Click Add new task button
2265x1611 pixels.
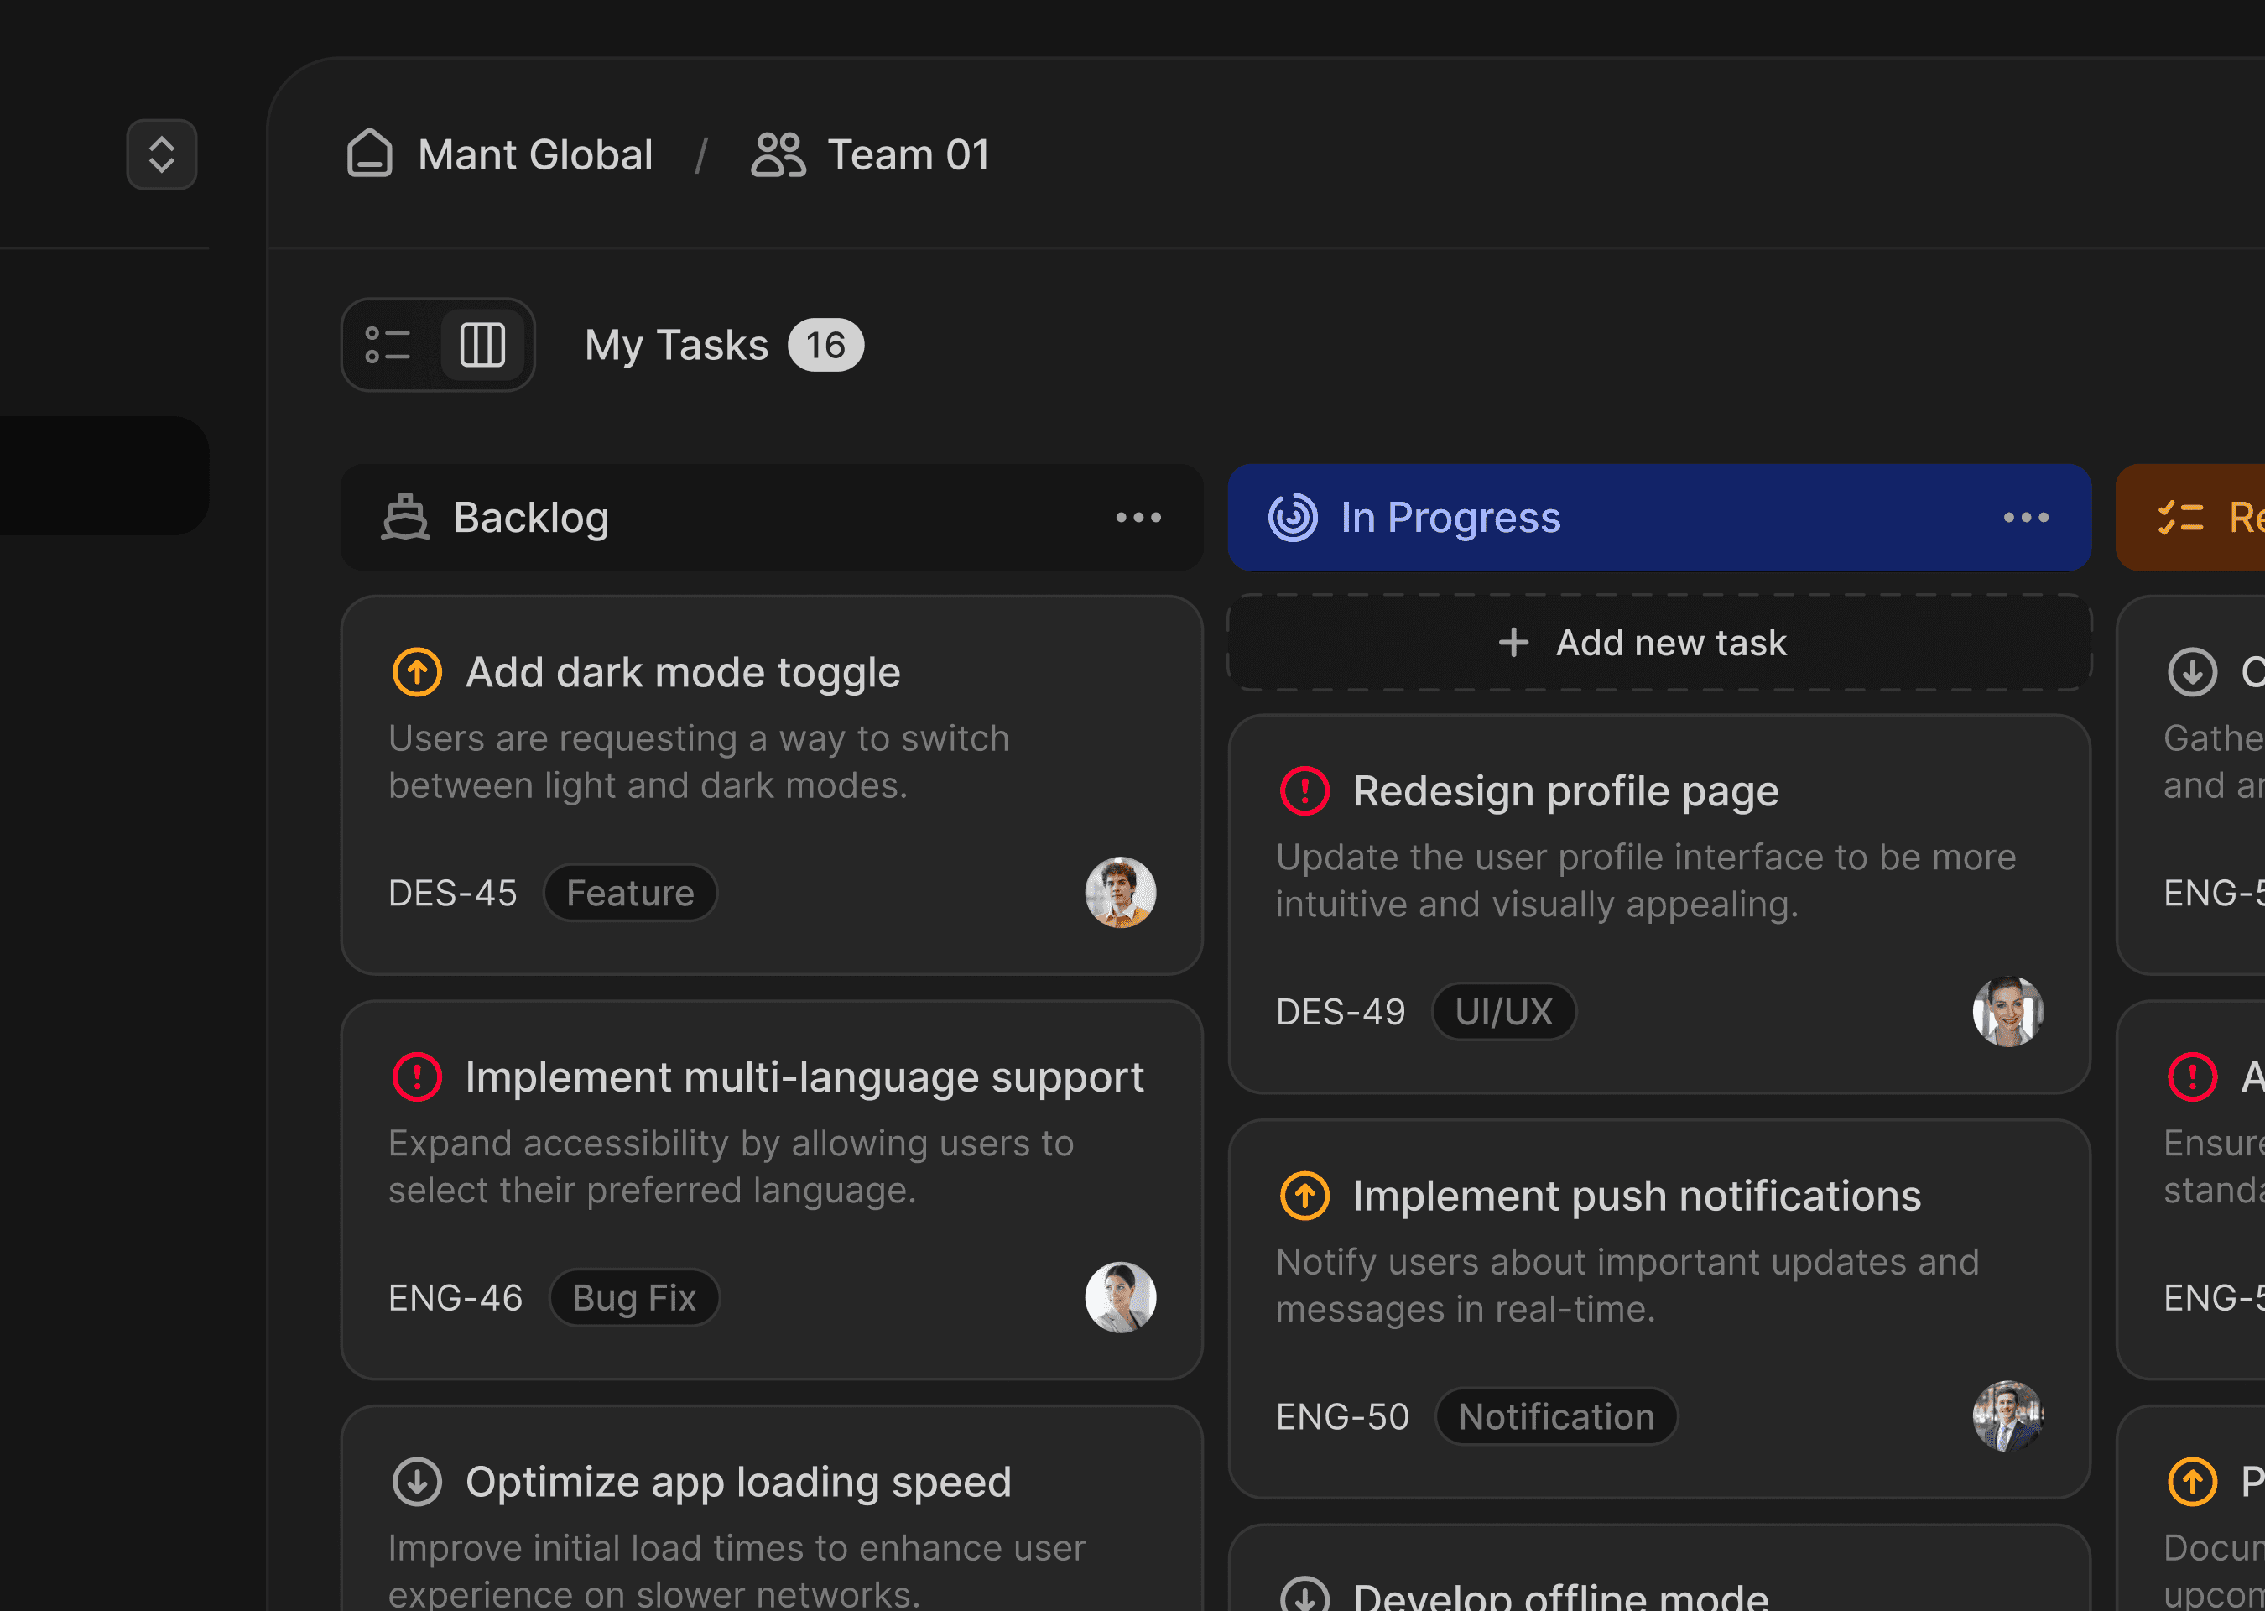point(1659,643)
